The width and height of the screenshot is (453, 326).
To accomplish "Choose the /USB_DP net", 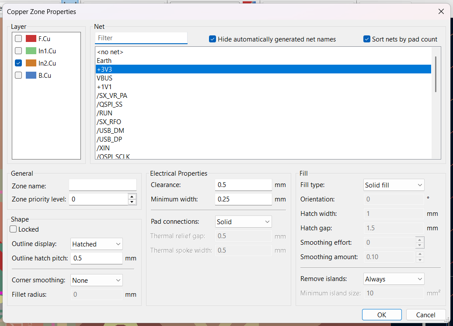I will point(109,139).
